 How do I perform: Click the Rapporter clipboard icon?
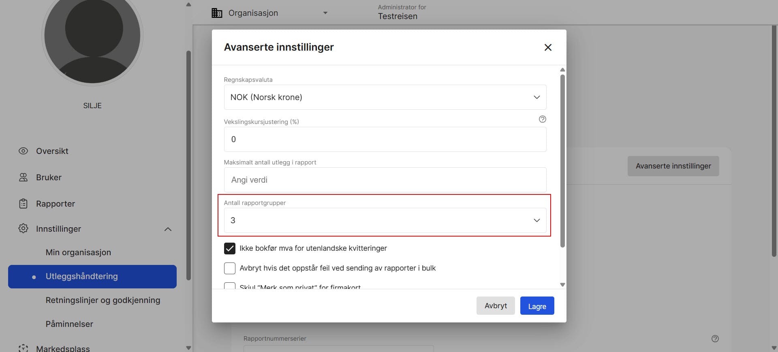point(23,204)
